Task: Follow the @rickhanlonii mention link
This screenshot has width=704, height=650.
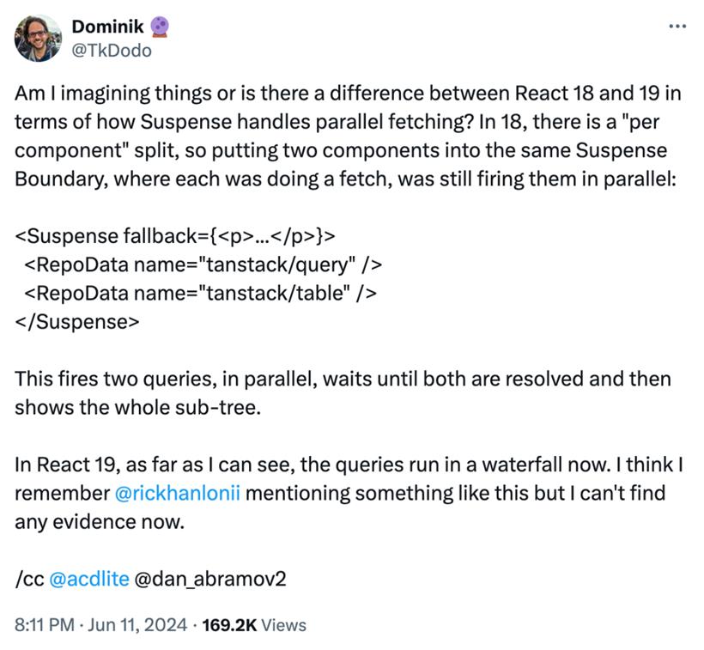Action: pyautogui.click(x=178, y=493)
